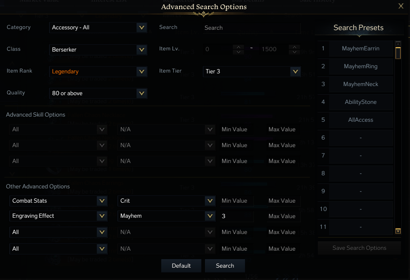The width and height of the screenshot is (410, 280).
Task: Click Max Value field for Mayhem
Action: [282, 216]
